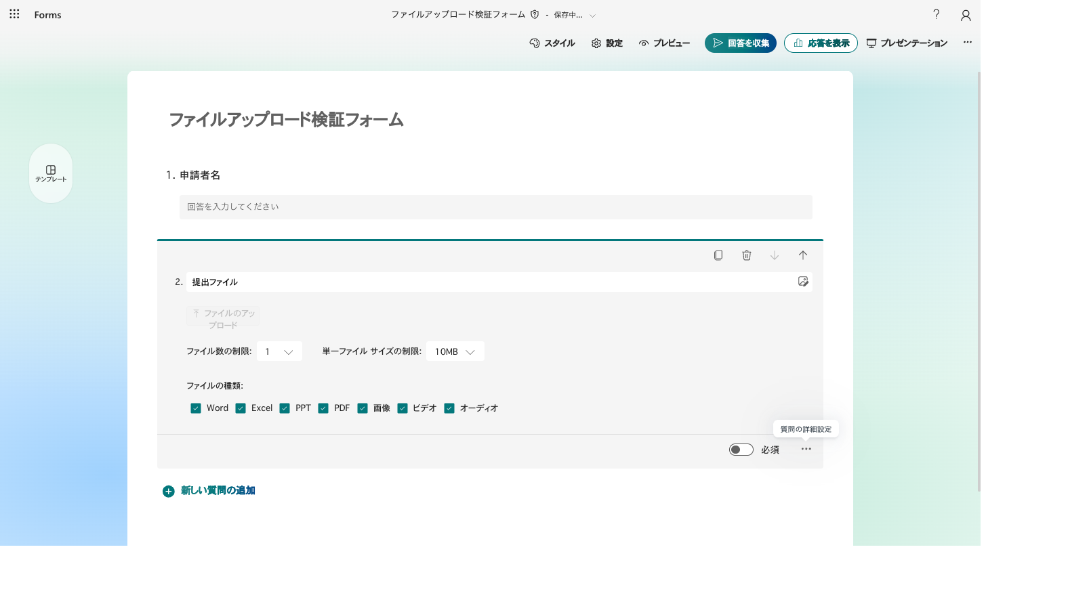Insert media using the image icon

point(803,282)
